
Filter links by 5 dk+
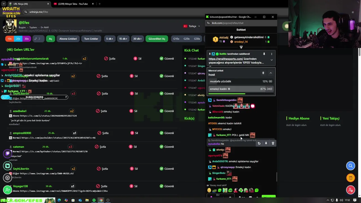pyautogui.click(x=110, y=39)
